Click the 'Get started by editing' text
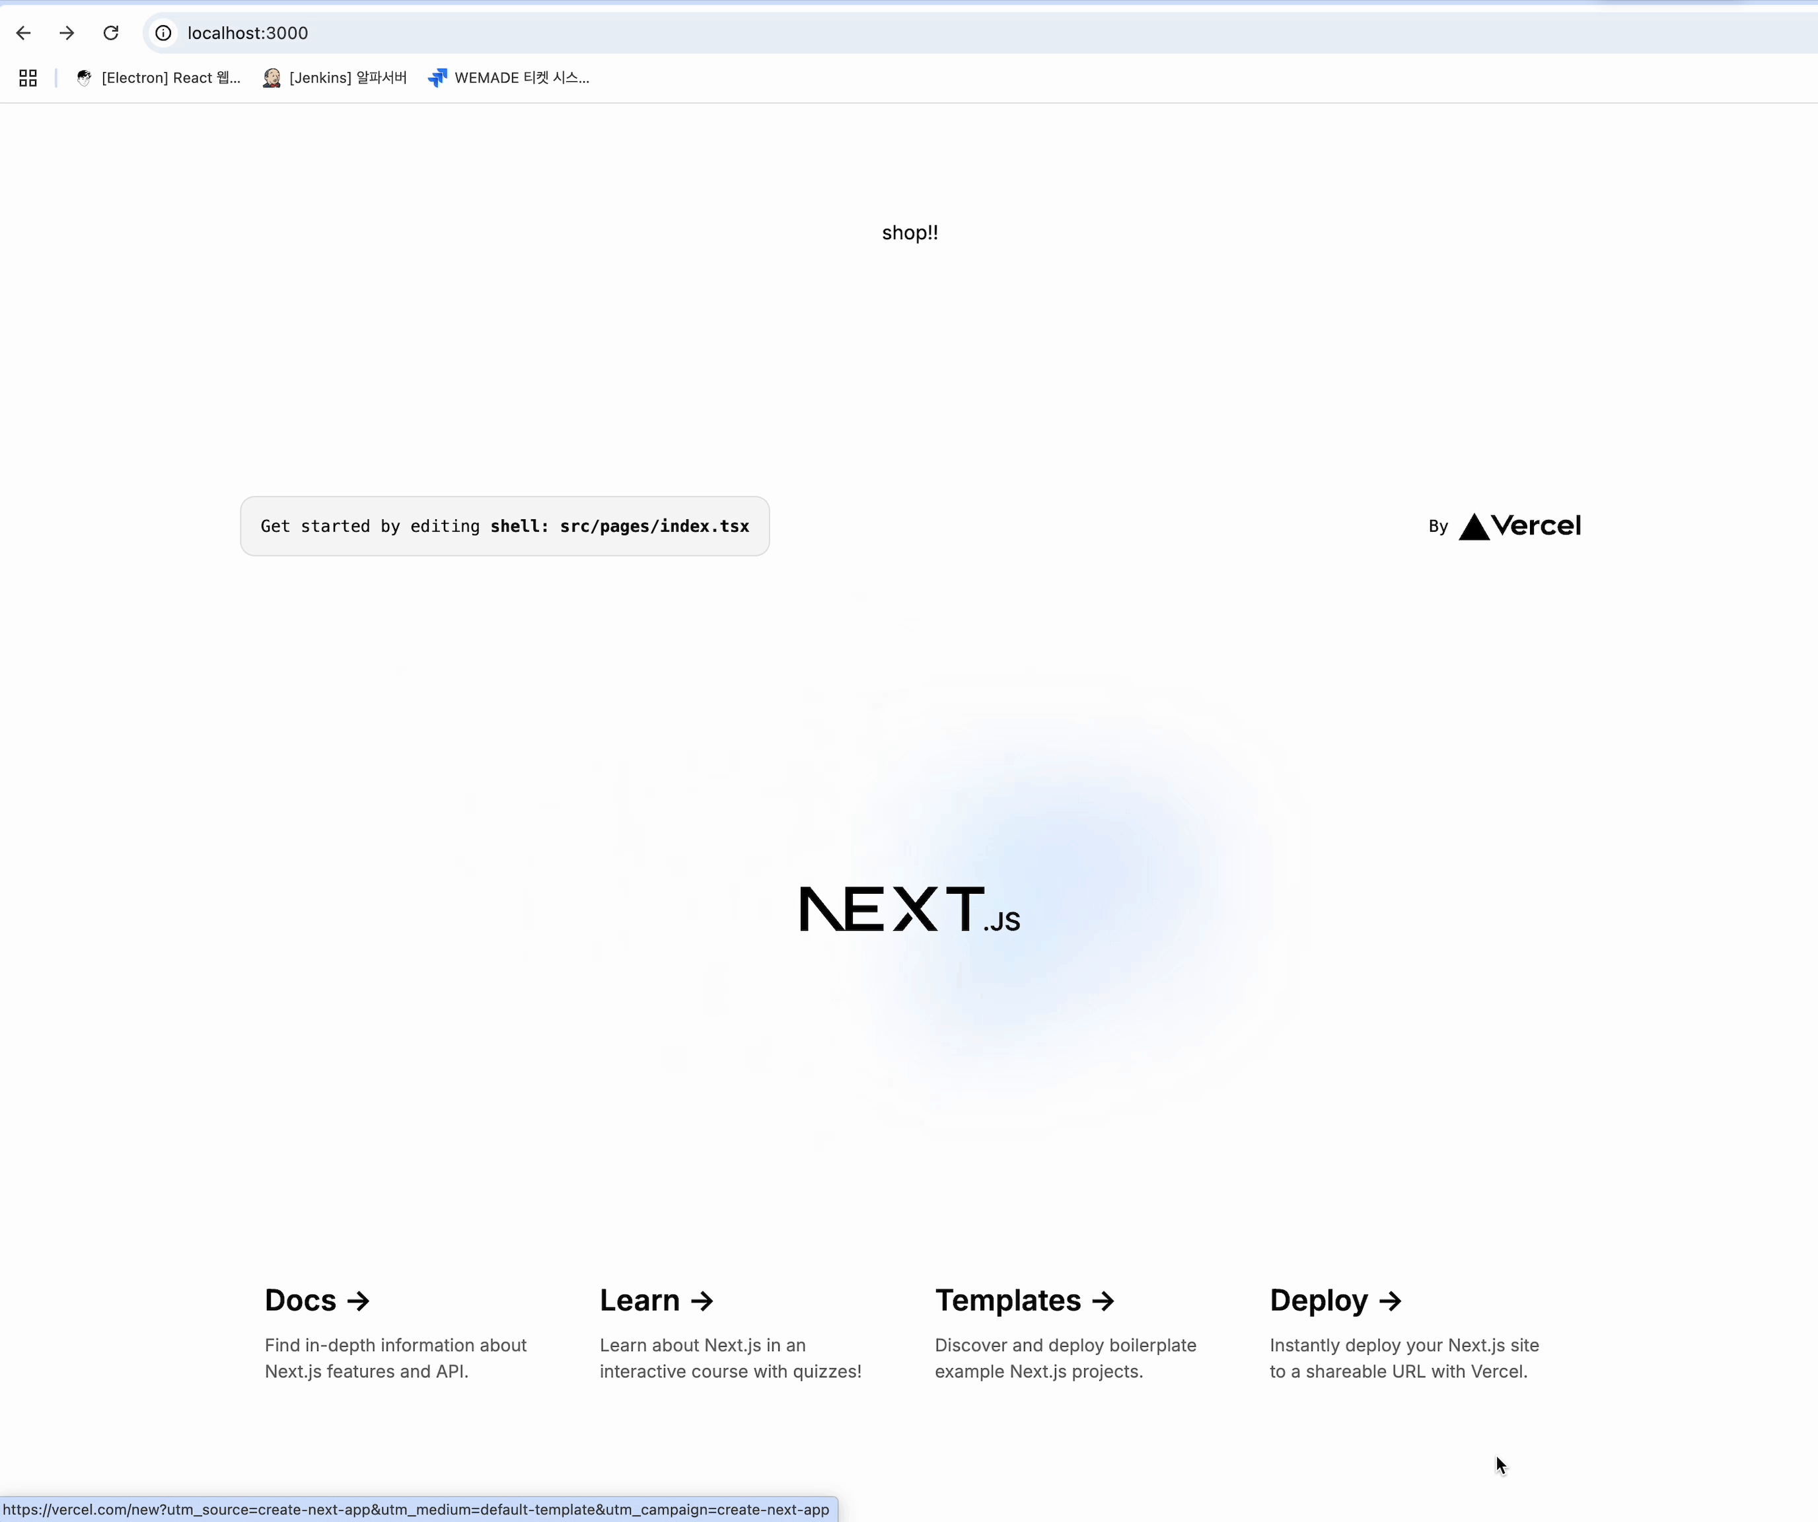The height and width of the screenshot is (1522, 1818). pyautogui.click(x=370, y=526)
